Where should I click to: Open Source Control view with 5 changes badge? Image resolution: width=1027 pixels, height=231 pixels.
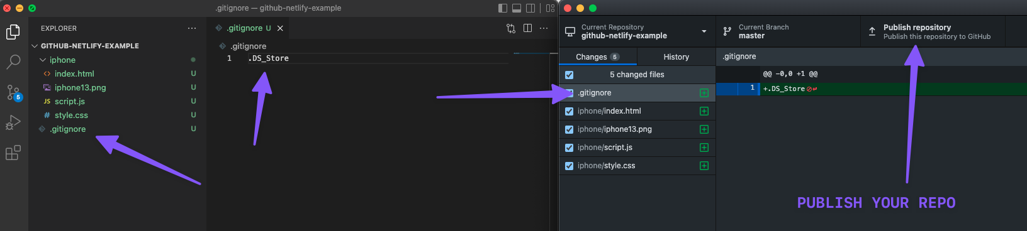pyautogui.click(x=13, y=93)
